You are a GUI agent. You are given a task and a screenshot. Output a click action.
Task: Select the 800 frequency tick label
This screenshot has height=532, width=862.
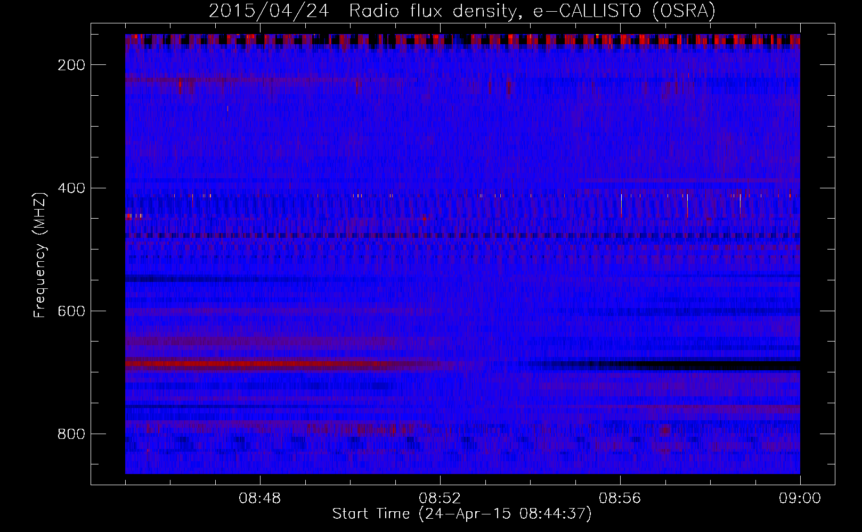click(x=71, y=434)
